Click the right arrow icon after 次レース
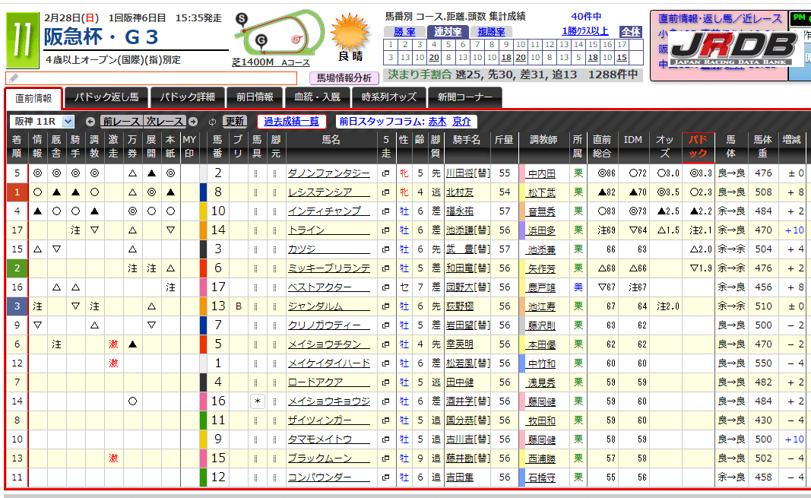The image size is (811, 498). pyautogui.click(x=193, y=122)
